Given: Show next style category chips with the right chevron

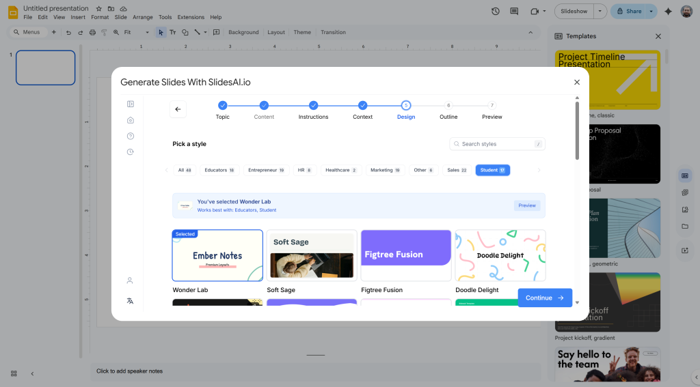Looking at the screenshot, I should [x=539, y=171].
